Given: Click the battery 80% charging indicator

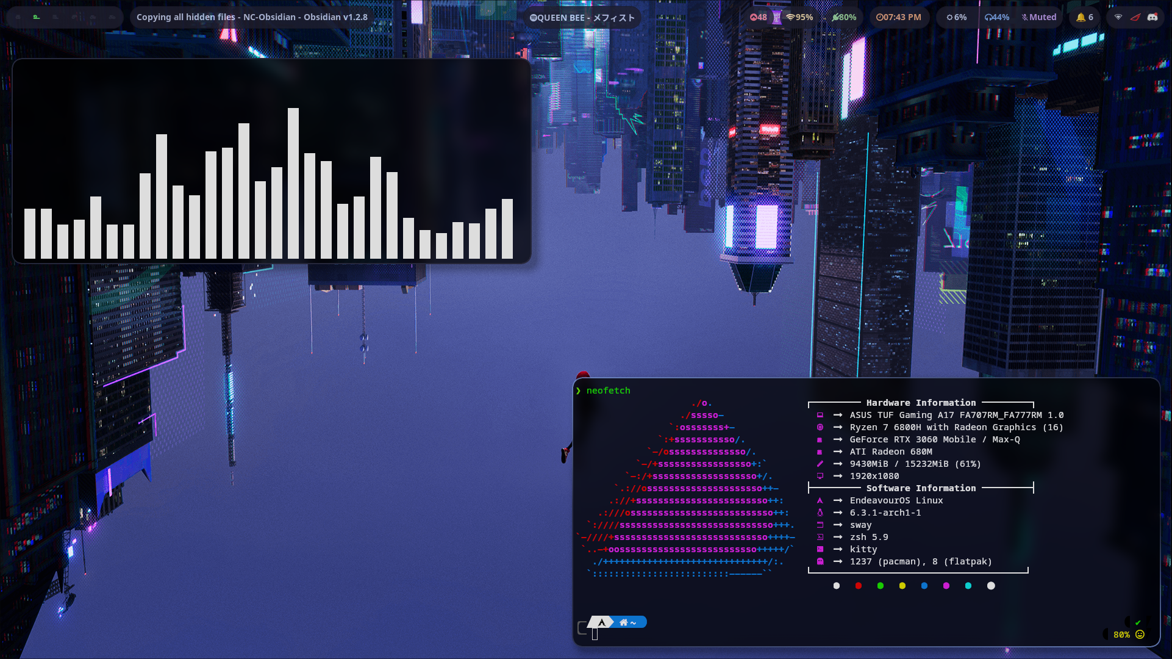Looking at the screenshot, I should click(844, 17).
